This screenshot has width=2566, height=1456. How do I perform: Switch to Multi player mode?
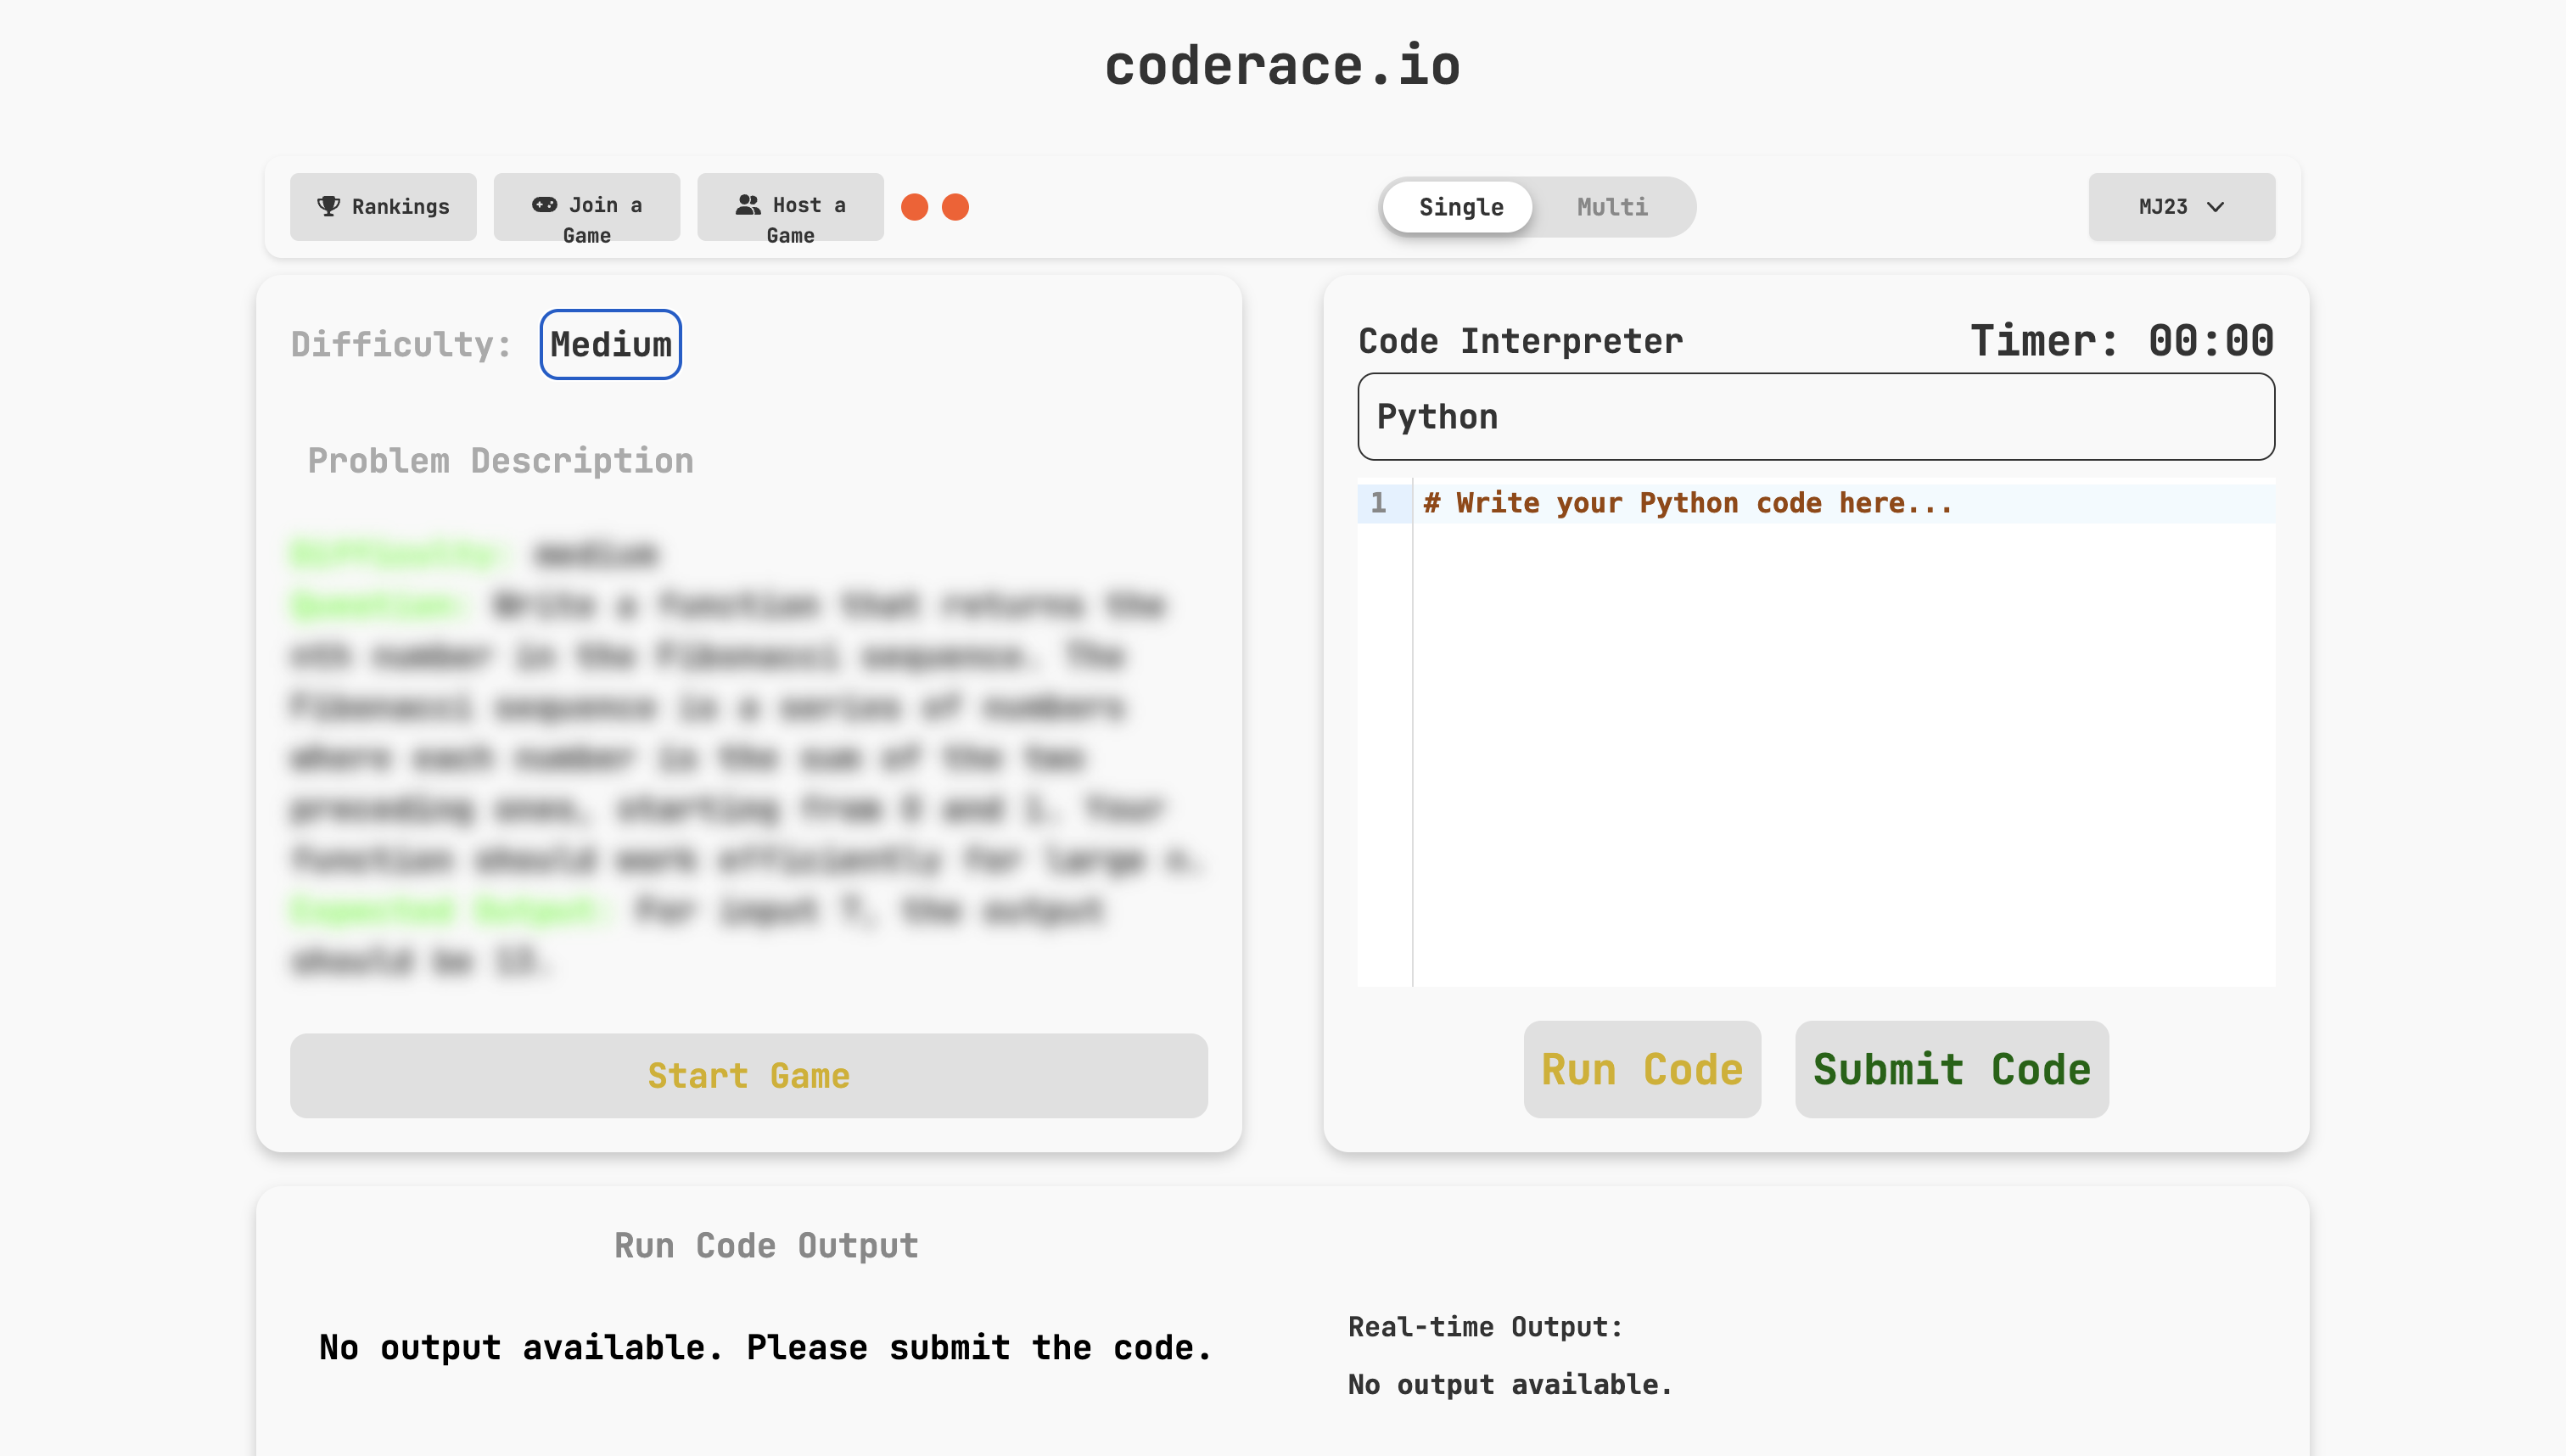pyautogui.click(x=1611, y=207)
